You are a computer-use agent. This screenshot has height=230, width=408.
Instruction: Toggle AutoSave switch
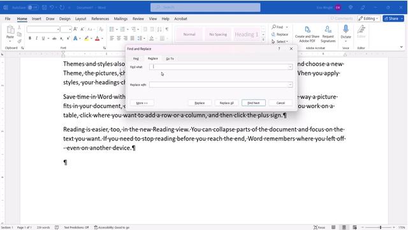pos(33,8)
